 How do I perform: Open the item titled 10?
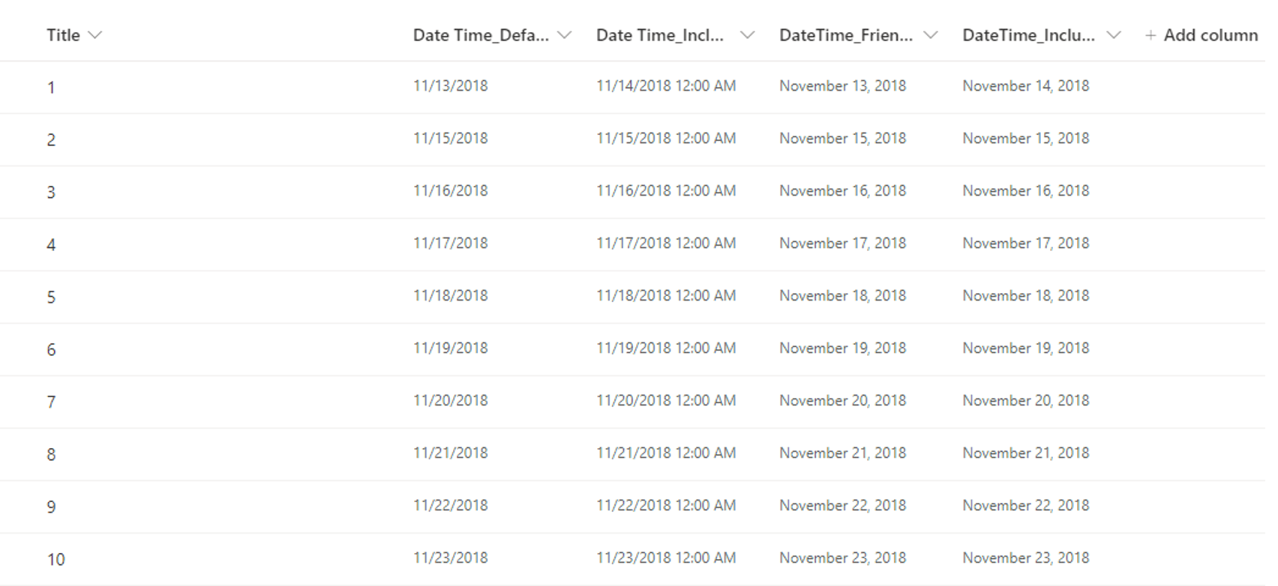pos(56,560)
